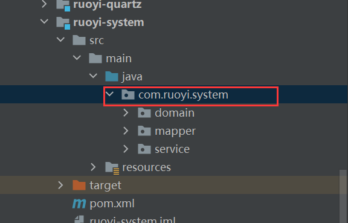The image size is (348, 223).
Task: Expand the resources folder
Action: (93, 167)
